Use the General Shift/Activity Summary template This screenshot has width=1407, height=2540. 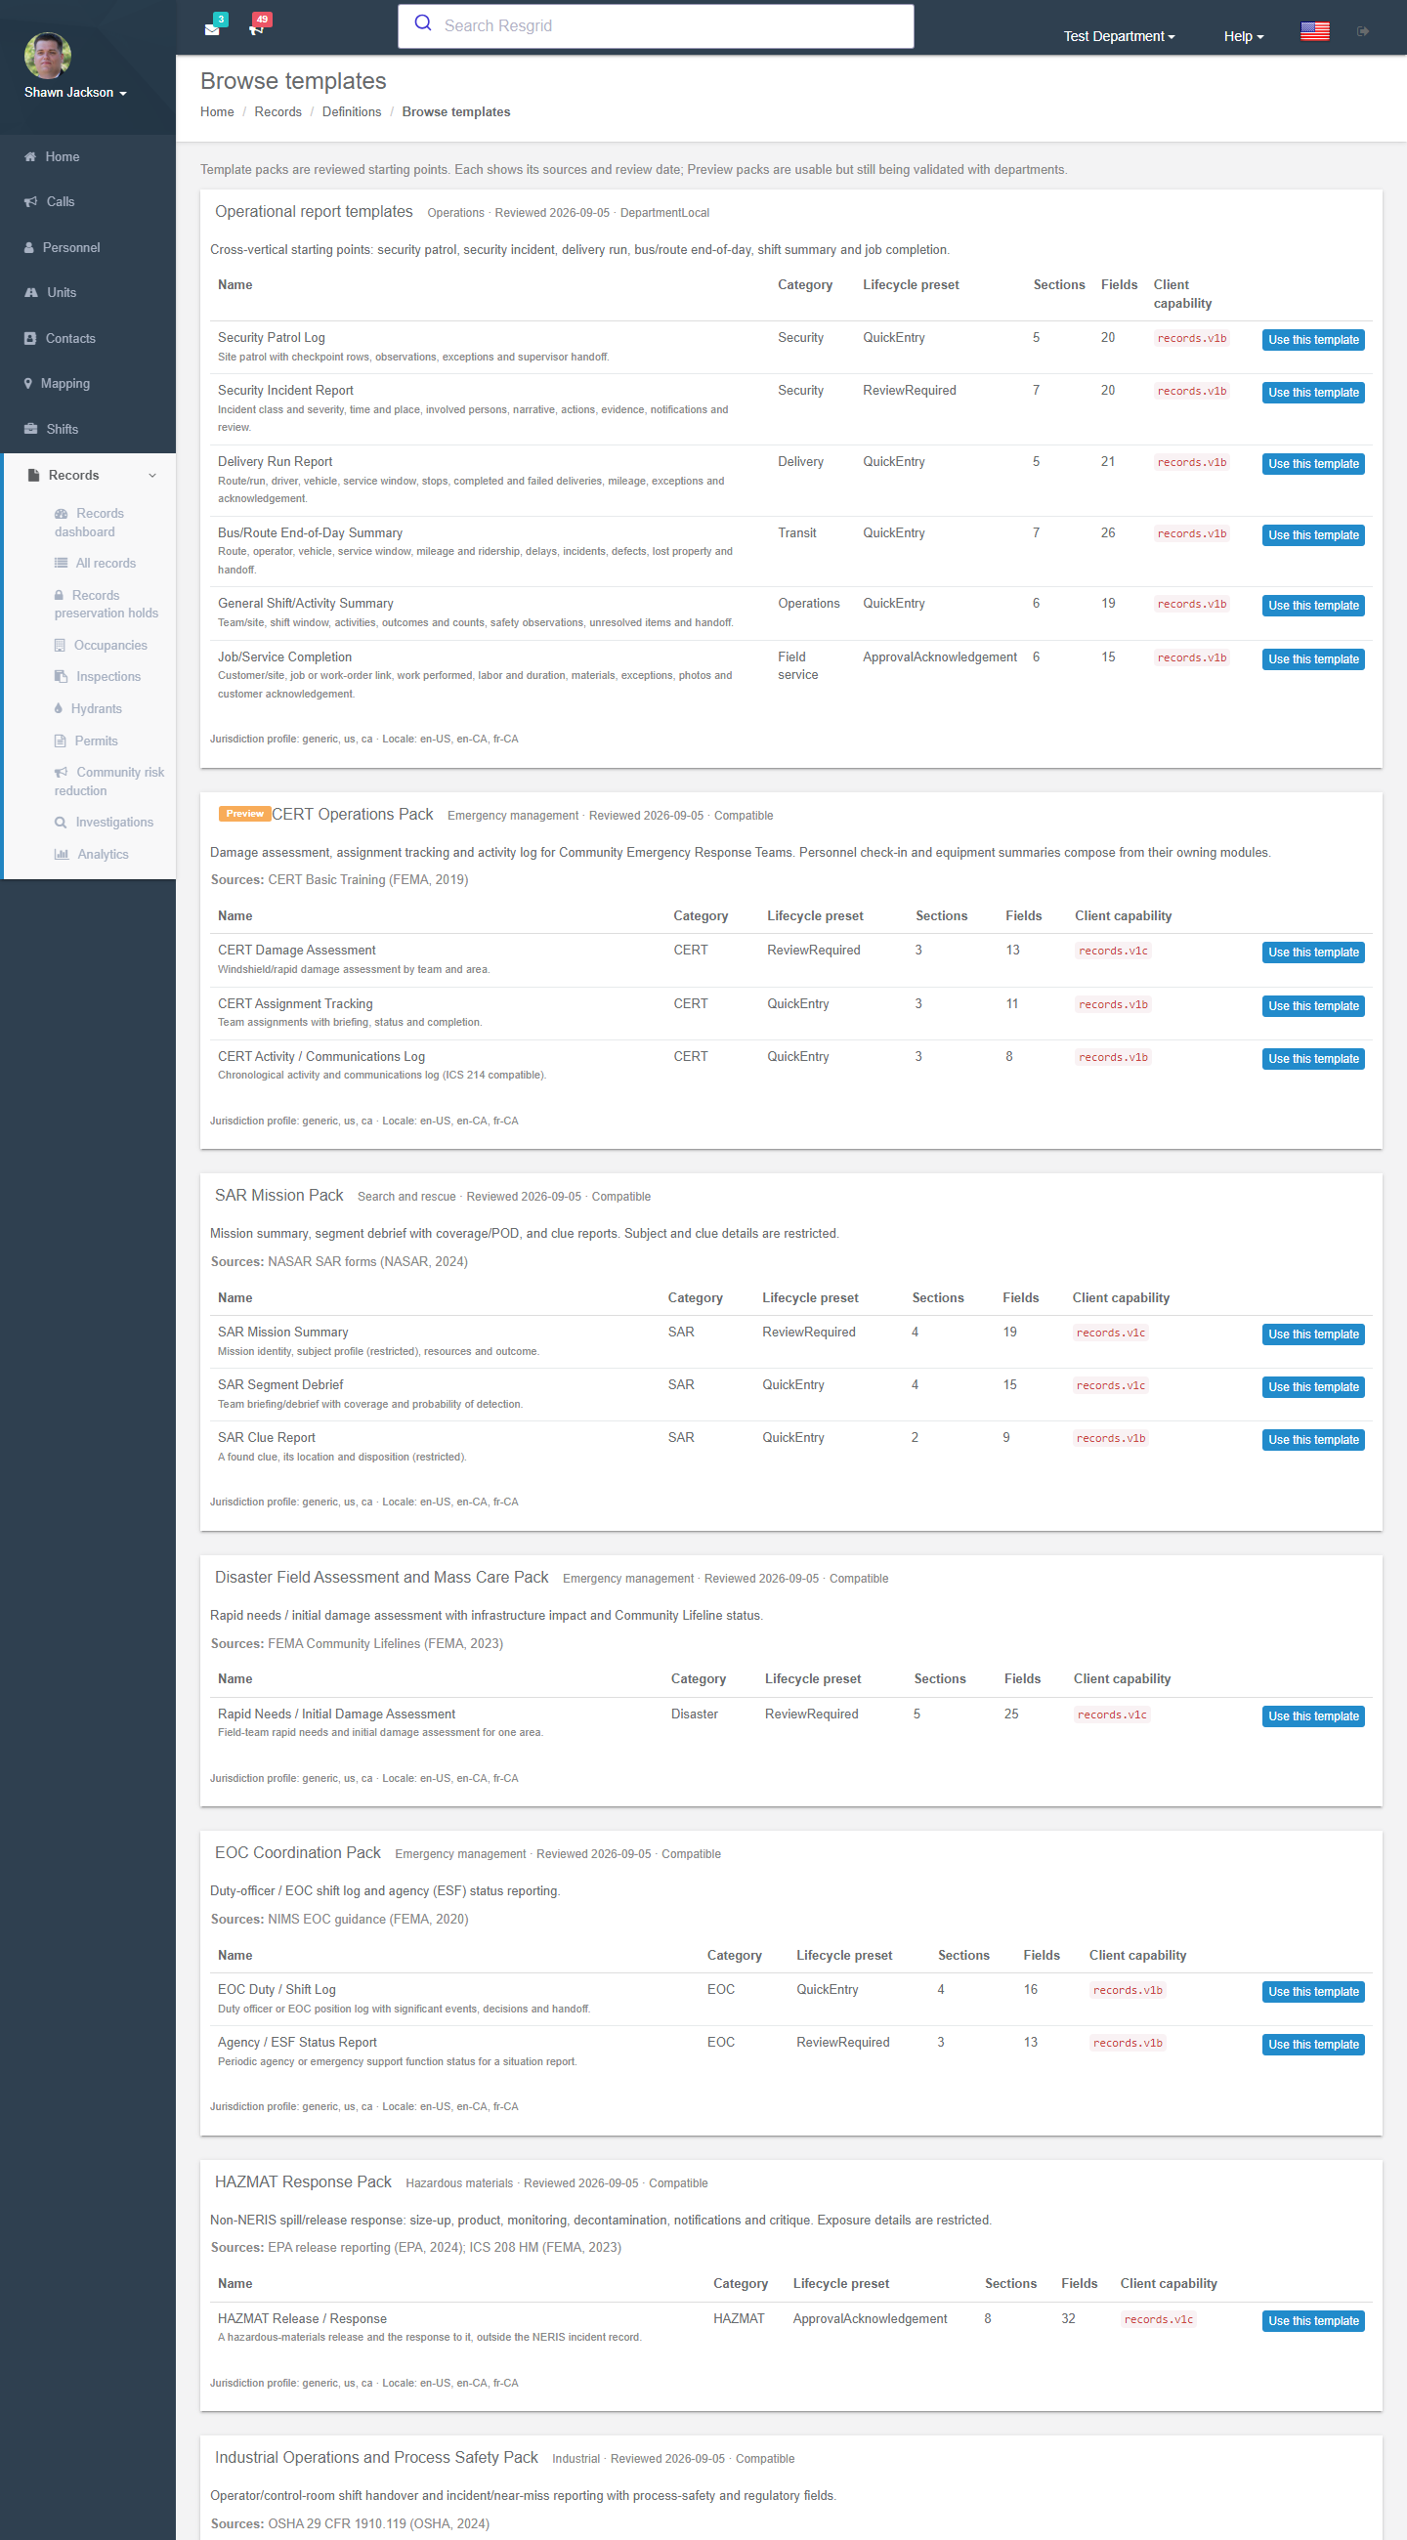1312,606
